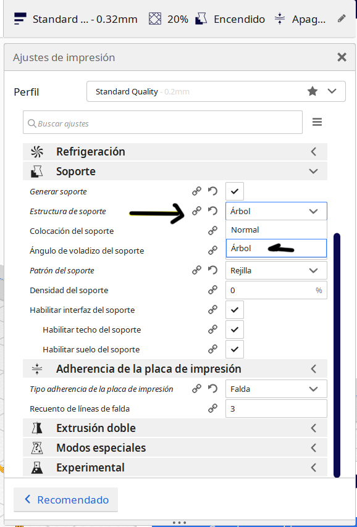
Task: Click the Estructura de soporte label
Action: 67,212
